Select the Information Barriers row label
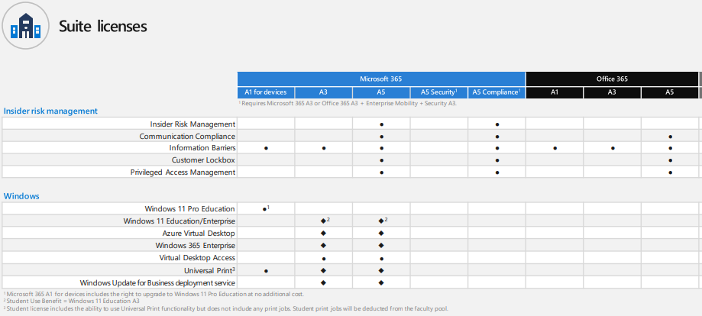 point(202,148)
